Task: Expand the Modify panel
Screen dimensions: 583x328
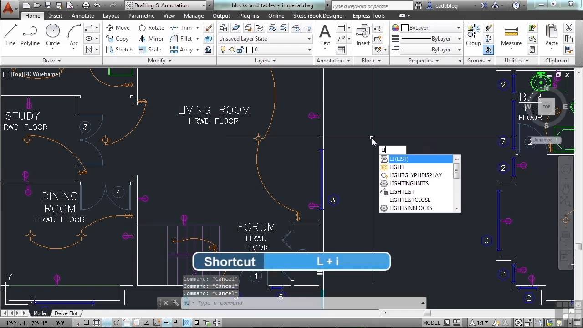Action: coord(160,61)
